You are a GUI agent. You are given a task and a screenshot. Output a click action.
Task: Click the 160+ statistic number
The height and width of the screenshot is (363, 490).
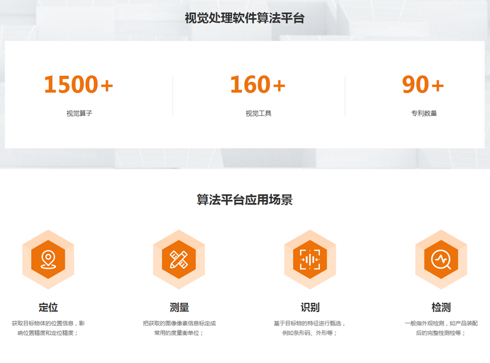[x=258, y=85]
